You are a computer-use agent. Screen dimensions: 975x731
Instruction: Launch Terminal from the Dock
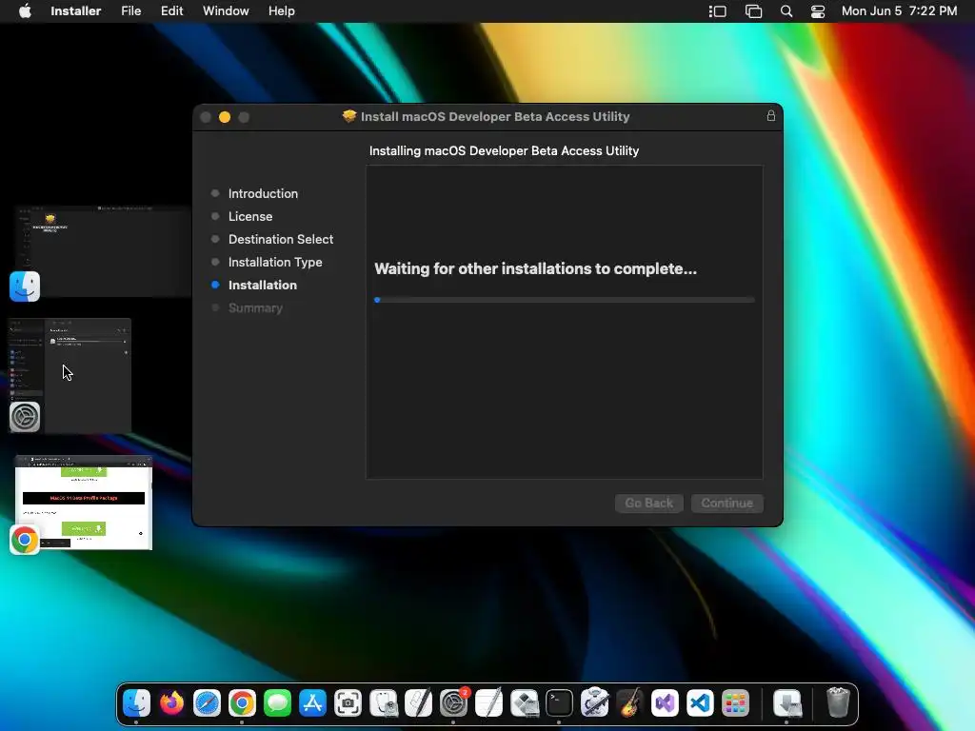point(560,703)
